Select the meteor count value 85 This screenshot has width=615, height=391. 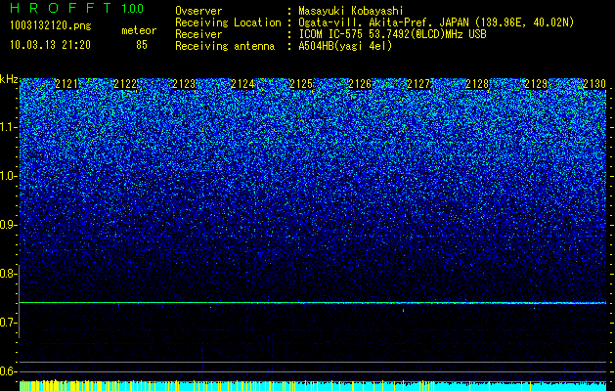click(142, 45)
